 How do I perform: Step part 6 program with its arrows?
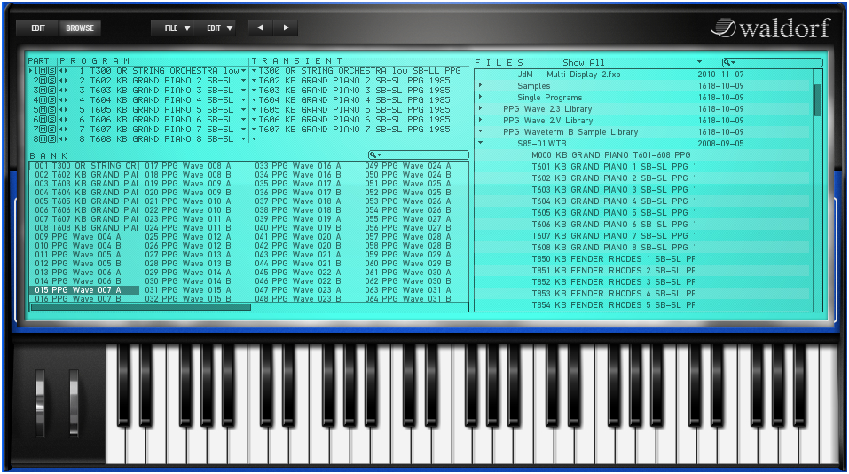tap(63, 120)
